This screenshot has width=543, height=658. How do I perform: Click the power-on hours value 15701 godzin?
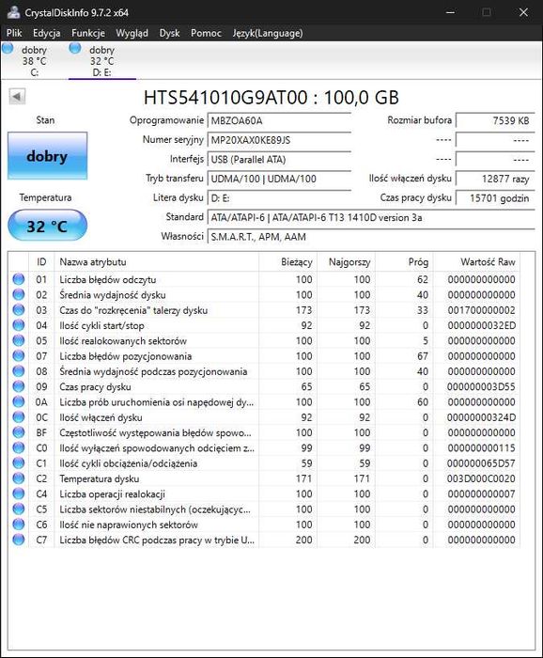tap(495, 197)
